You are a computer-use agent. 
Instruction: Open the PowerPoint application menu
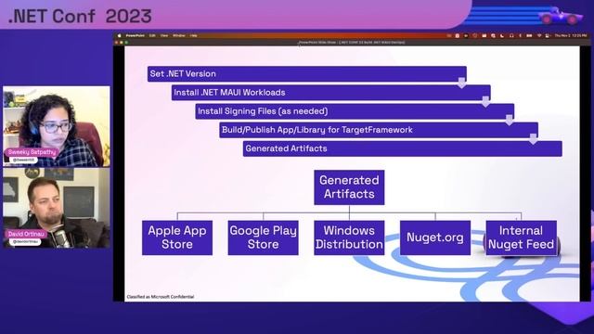point(135,35)
